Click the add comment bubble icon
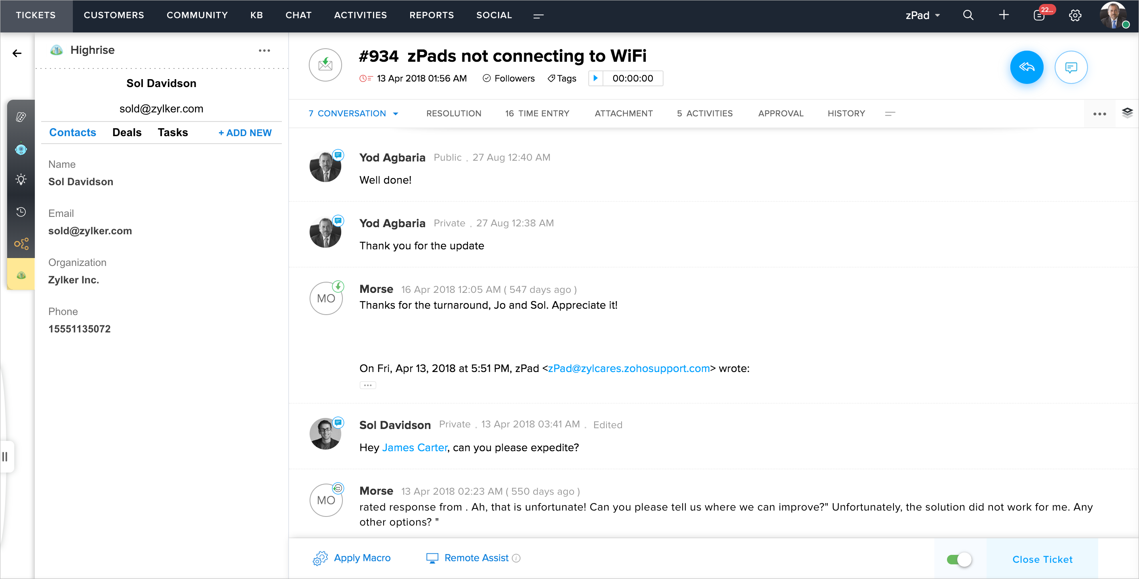 tap(1071, 67)
